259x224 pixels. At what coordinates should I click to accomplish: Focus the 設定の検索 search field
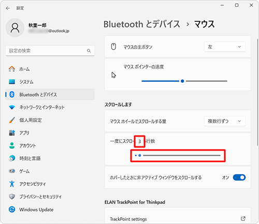point(50,51)
